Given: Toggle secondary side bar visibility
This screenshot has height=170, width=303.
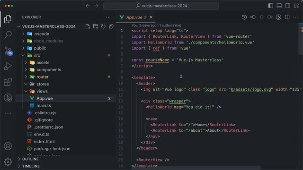Looking at the screenshot, I should tap(287, 6).
